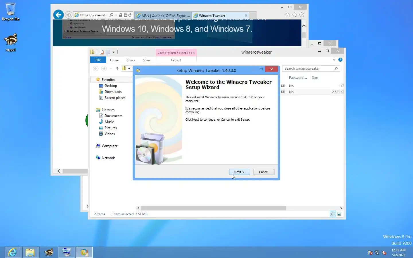Click the Explorer forward navigation arrow
Image resolution: width=413 pixels, height=258 pixels.
point(104,69)
